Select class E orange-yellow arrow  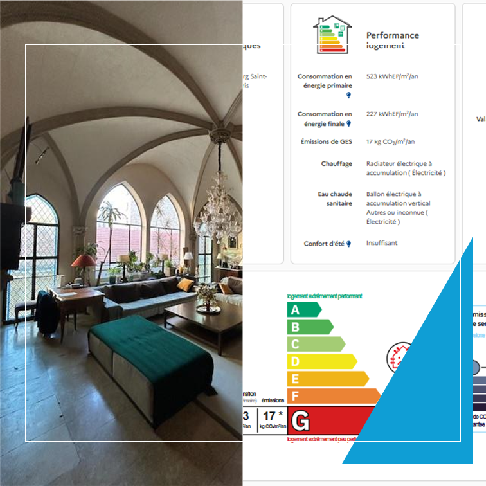(x=328, y=379)
